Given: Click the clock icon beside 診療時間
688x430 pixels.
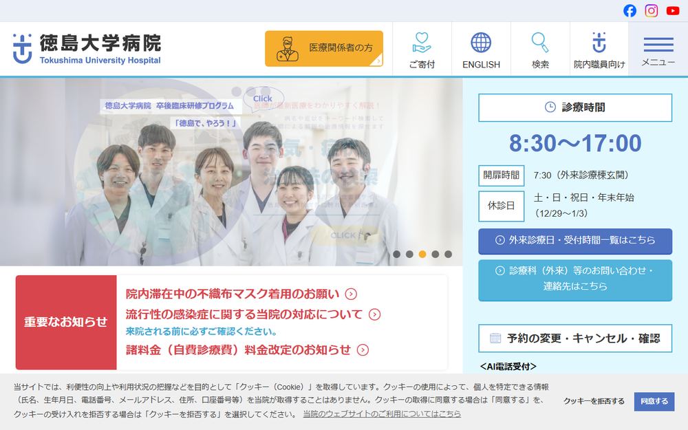Looking at the screenshot, I should tap(550, 107).
